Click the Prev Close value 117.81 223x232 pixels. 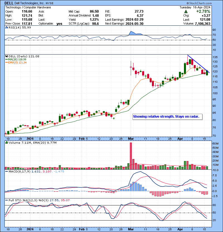(x=27, y=23)
